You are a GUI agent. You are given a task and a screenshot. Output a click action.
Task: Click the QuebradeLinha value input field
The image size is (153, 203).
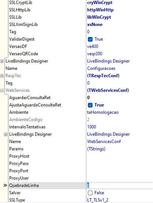(x=120, y=185)
